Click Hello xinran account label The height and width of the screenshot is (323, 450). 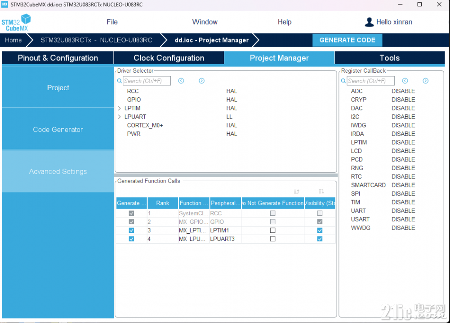(394, 22)
